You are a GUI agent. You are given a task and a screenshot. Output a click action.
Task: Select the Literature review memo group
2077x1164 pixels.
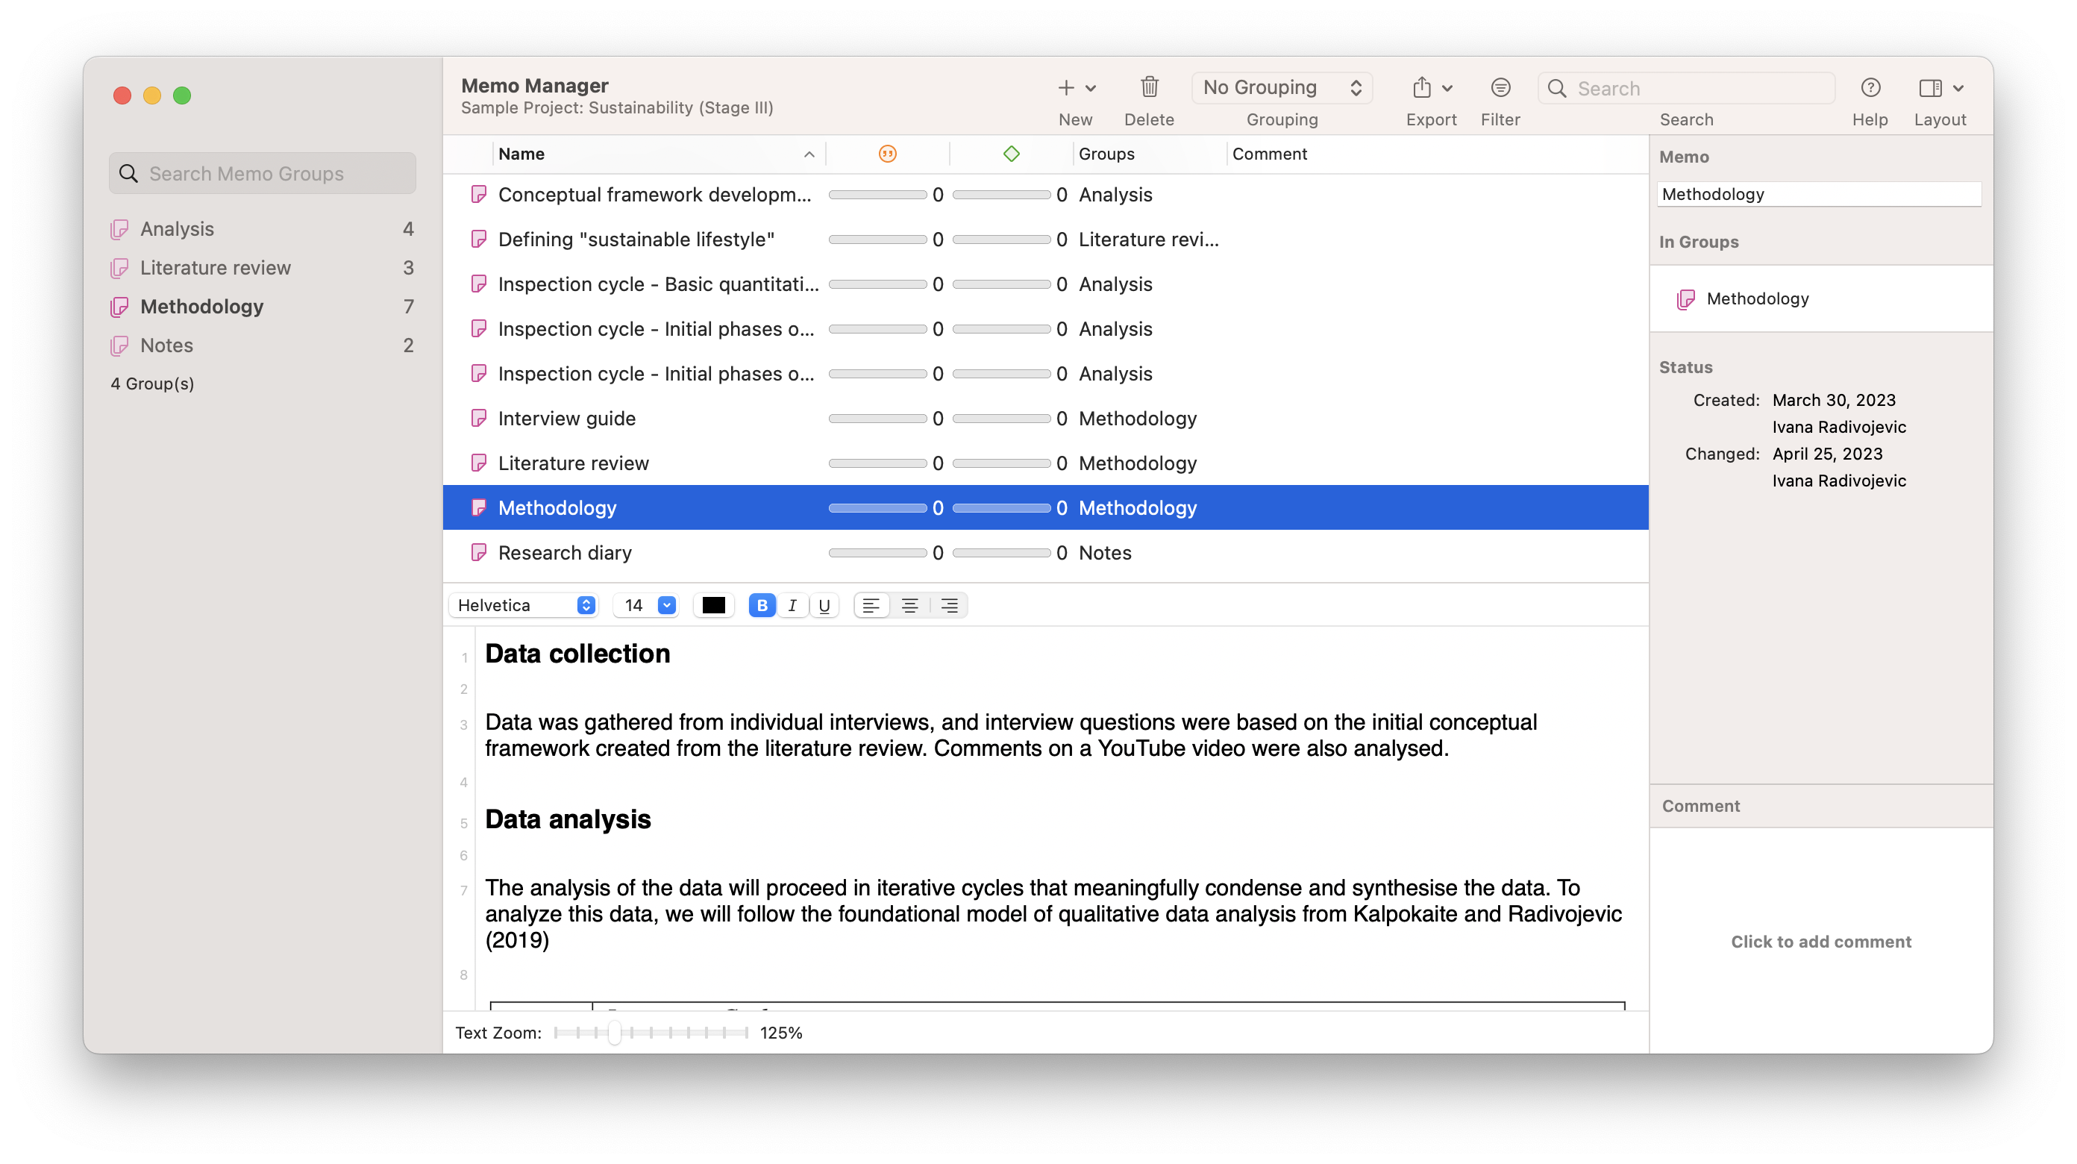pyautogui.click(x=216, y=268)
